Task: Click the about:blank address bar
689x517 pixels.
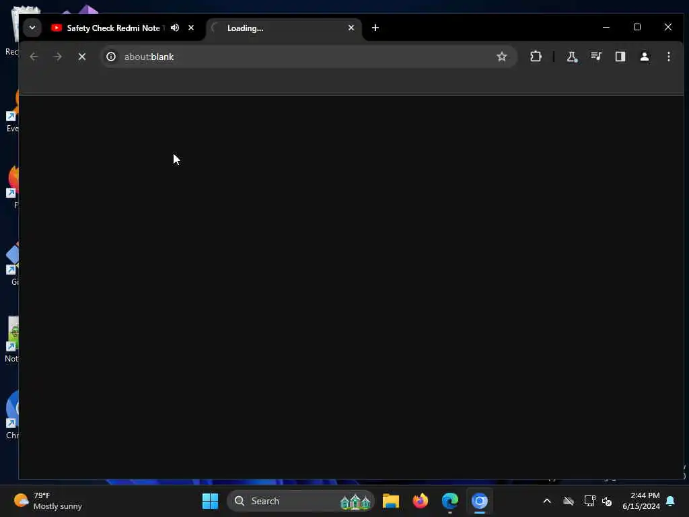Action: pyautogui.click(x=307, y=57)
